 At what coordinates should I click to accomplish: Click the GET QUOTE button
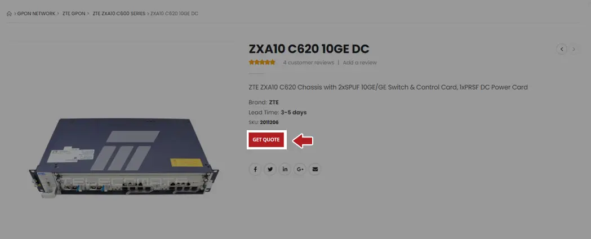tap(266, 139)
